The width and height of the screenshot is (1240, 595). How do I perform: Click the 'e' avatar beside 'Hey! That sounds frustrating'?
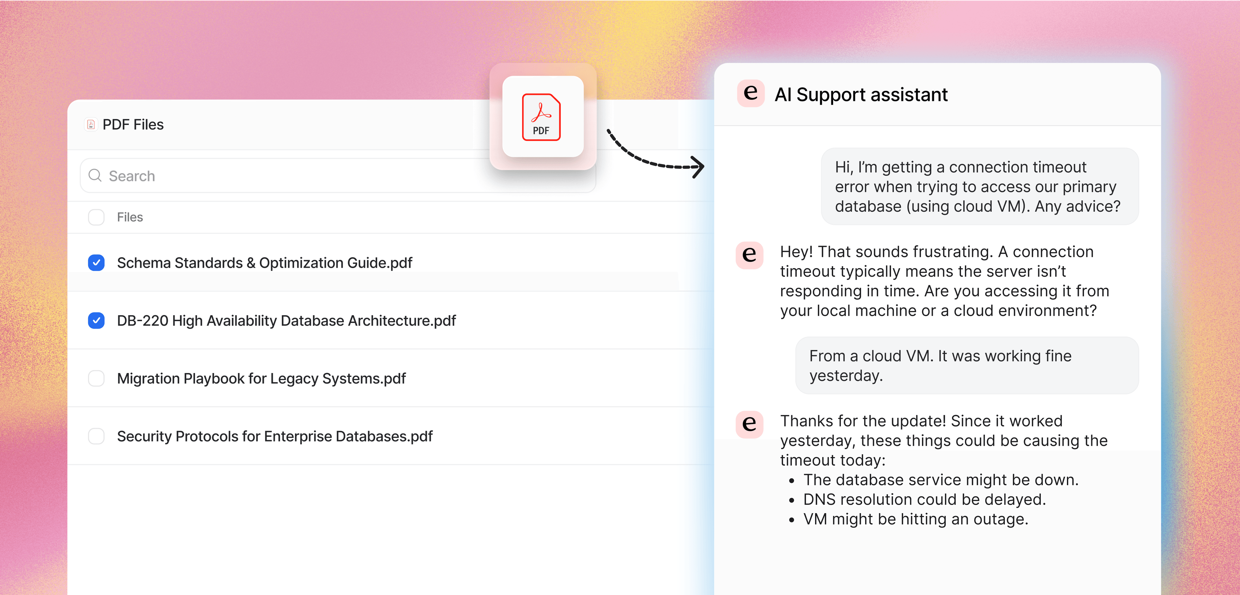tap(749, 255)
